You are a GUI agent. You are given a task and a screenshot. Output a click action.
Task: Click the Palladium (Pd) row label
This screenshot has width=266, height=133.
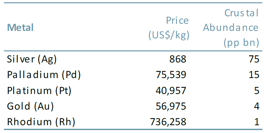[44, 75]
